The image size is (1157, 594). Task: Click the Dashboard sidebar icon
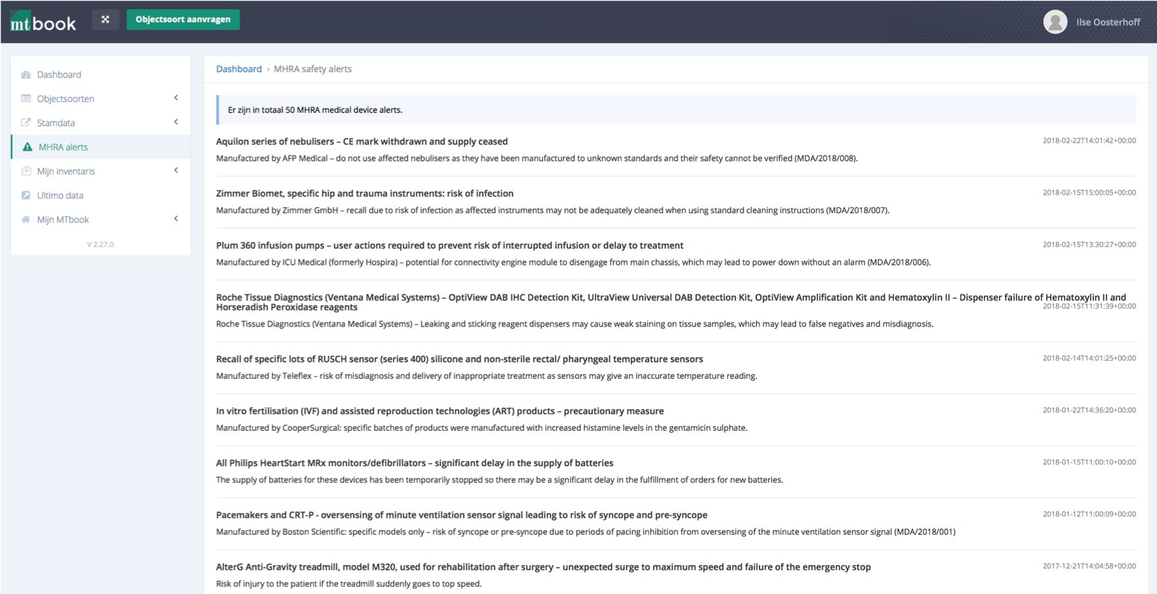pyautogui.click(x=26, y=75)
